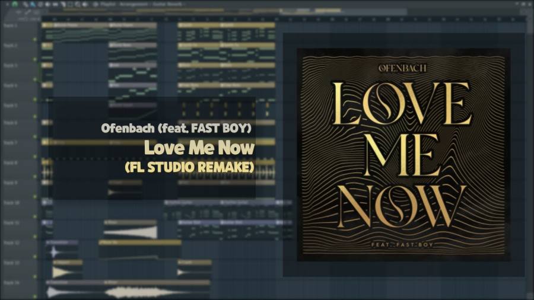The image size is (534, 300).
Task: Open the Playlist options menu arrow
Action: [8, 4]
